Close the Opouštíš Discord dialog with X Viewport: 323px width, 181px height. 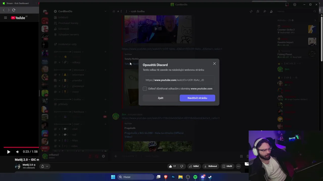coord(214,64)
